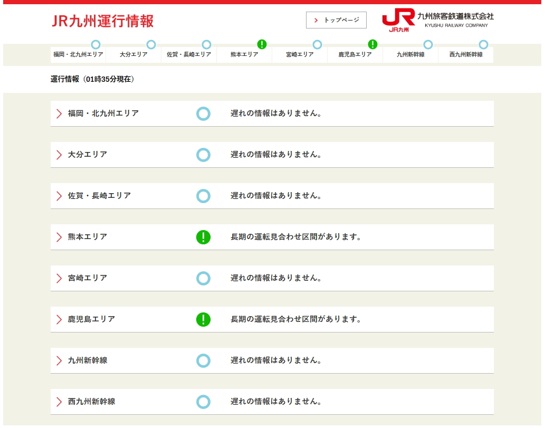The image size is (545, 428).
Task: Click the blue circle status icon in 福岡・北九州エリア row
Action: pos(203,113)
